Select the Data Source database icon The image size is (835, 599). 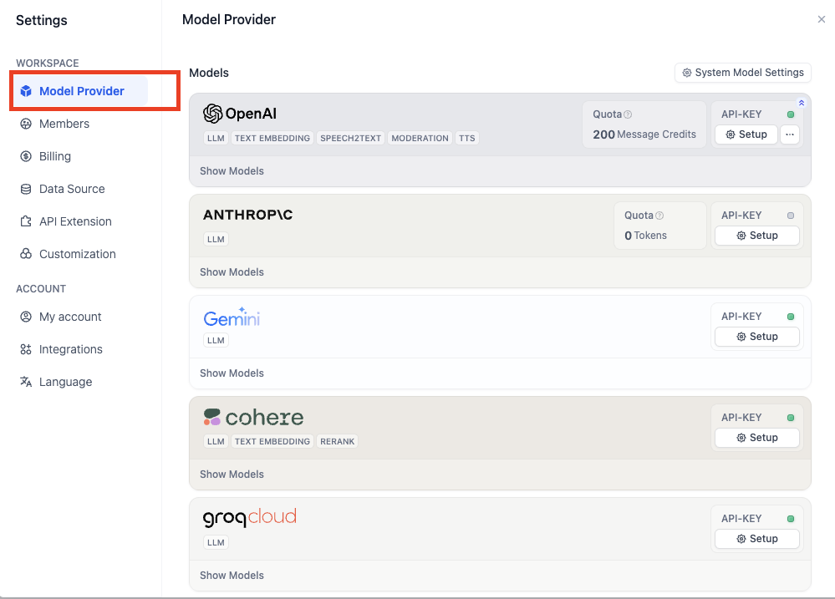pos(26,189)
